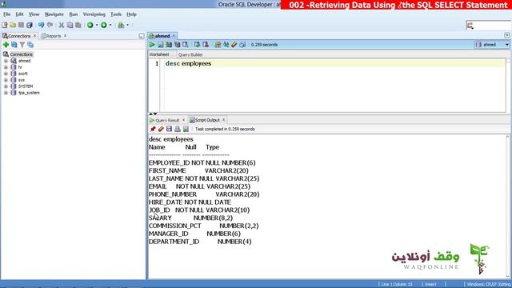This screenshot has height=288, width=512.
Task: Click the Open folder icon in main toolbar
Action: coord(13,25)
